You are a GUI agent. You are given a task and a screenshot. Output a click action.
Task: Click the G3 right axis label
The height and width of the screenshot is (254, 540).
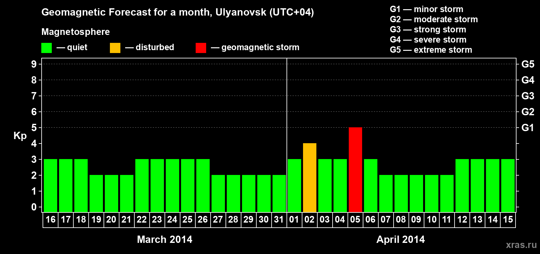coord(528,96)
